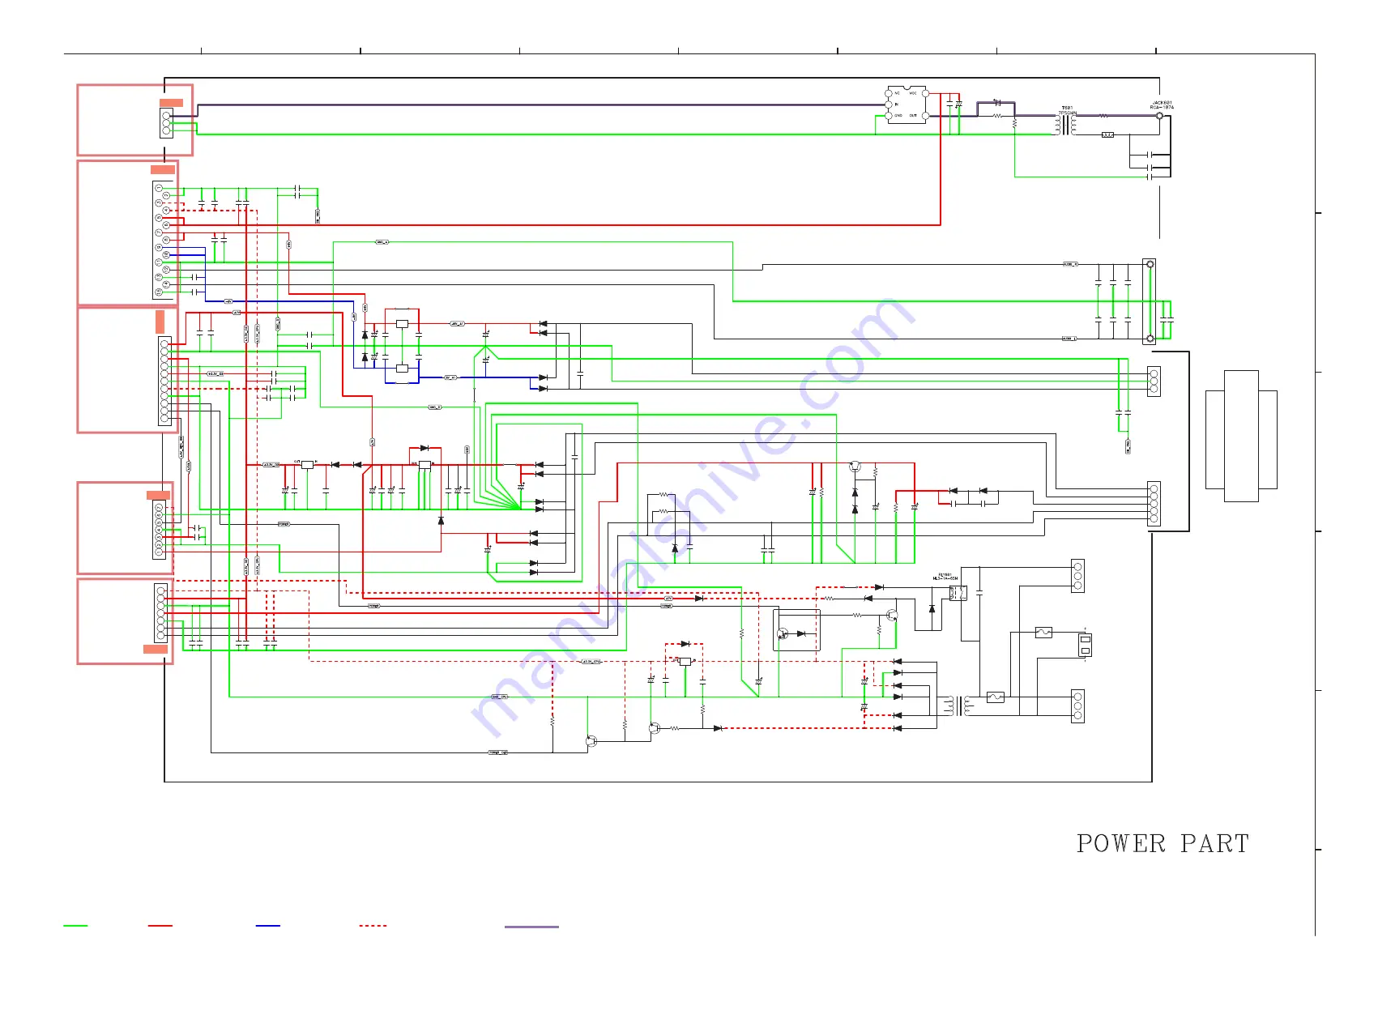This screenshot has height=1023, width=1378.
Task: Select the transistor symbol below the RLY681 relay
Action: (x=891, y=616)
